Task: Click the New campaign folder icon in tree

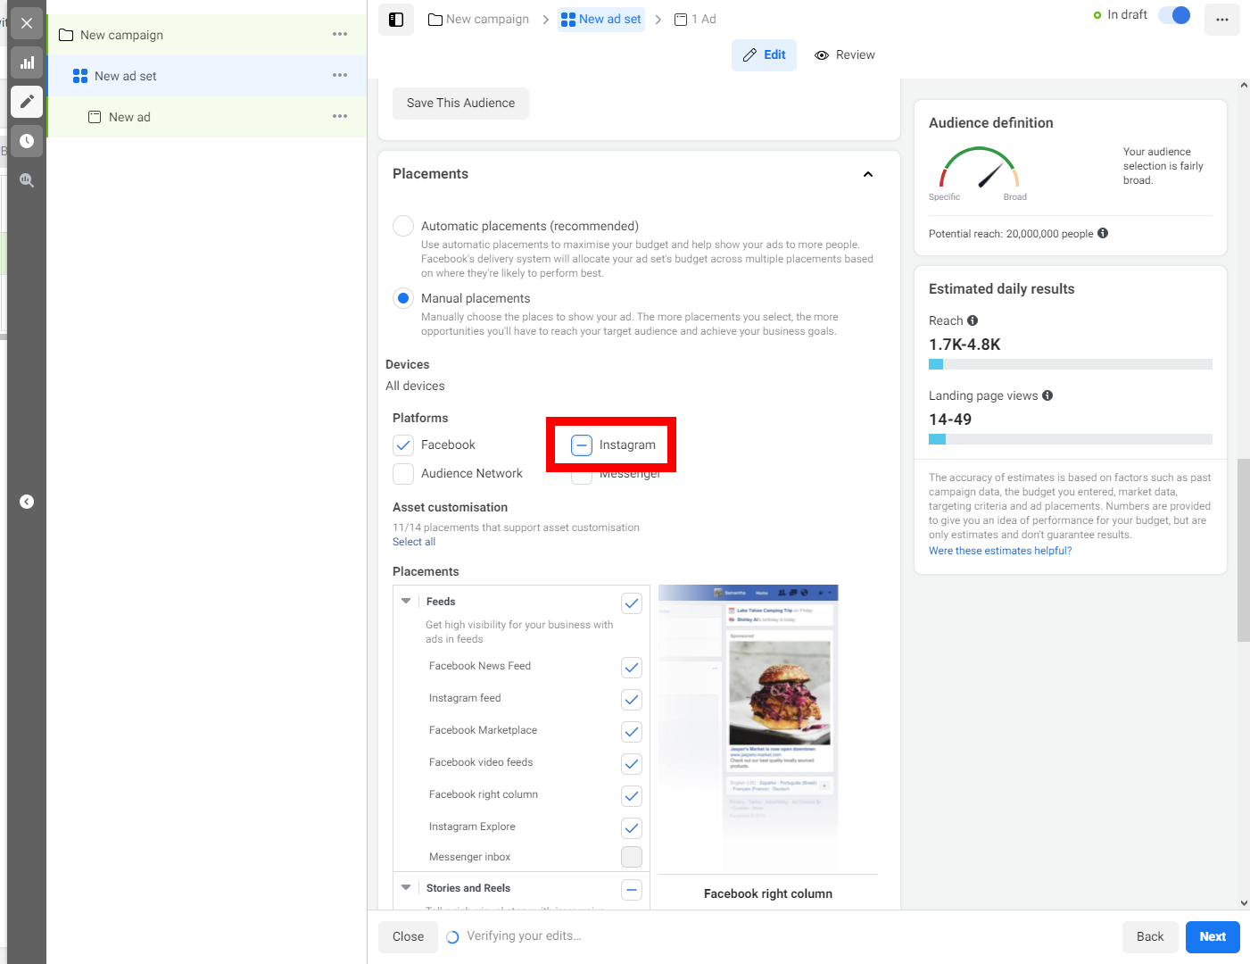Action: [x=66, y=35]
